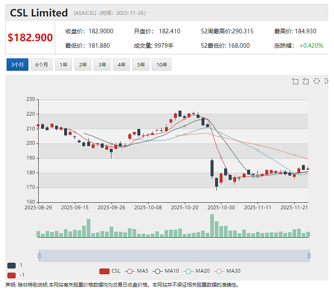
Task: Click the (ASX:CSL) ticker text
Action: pos(85,13)
